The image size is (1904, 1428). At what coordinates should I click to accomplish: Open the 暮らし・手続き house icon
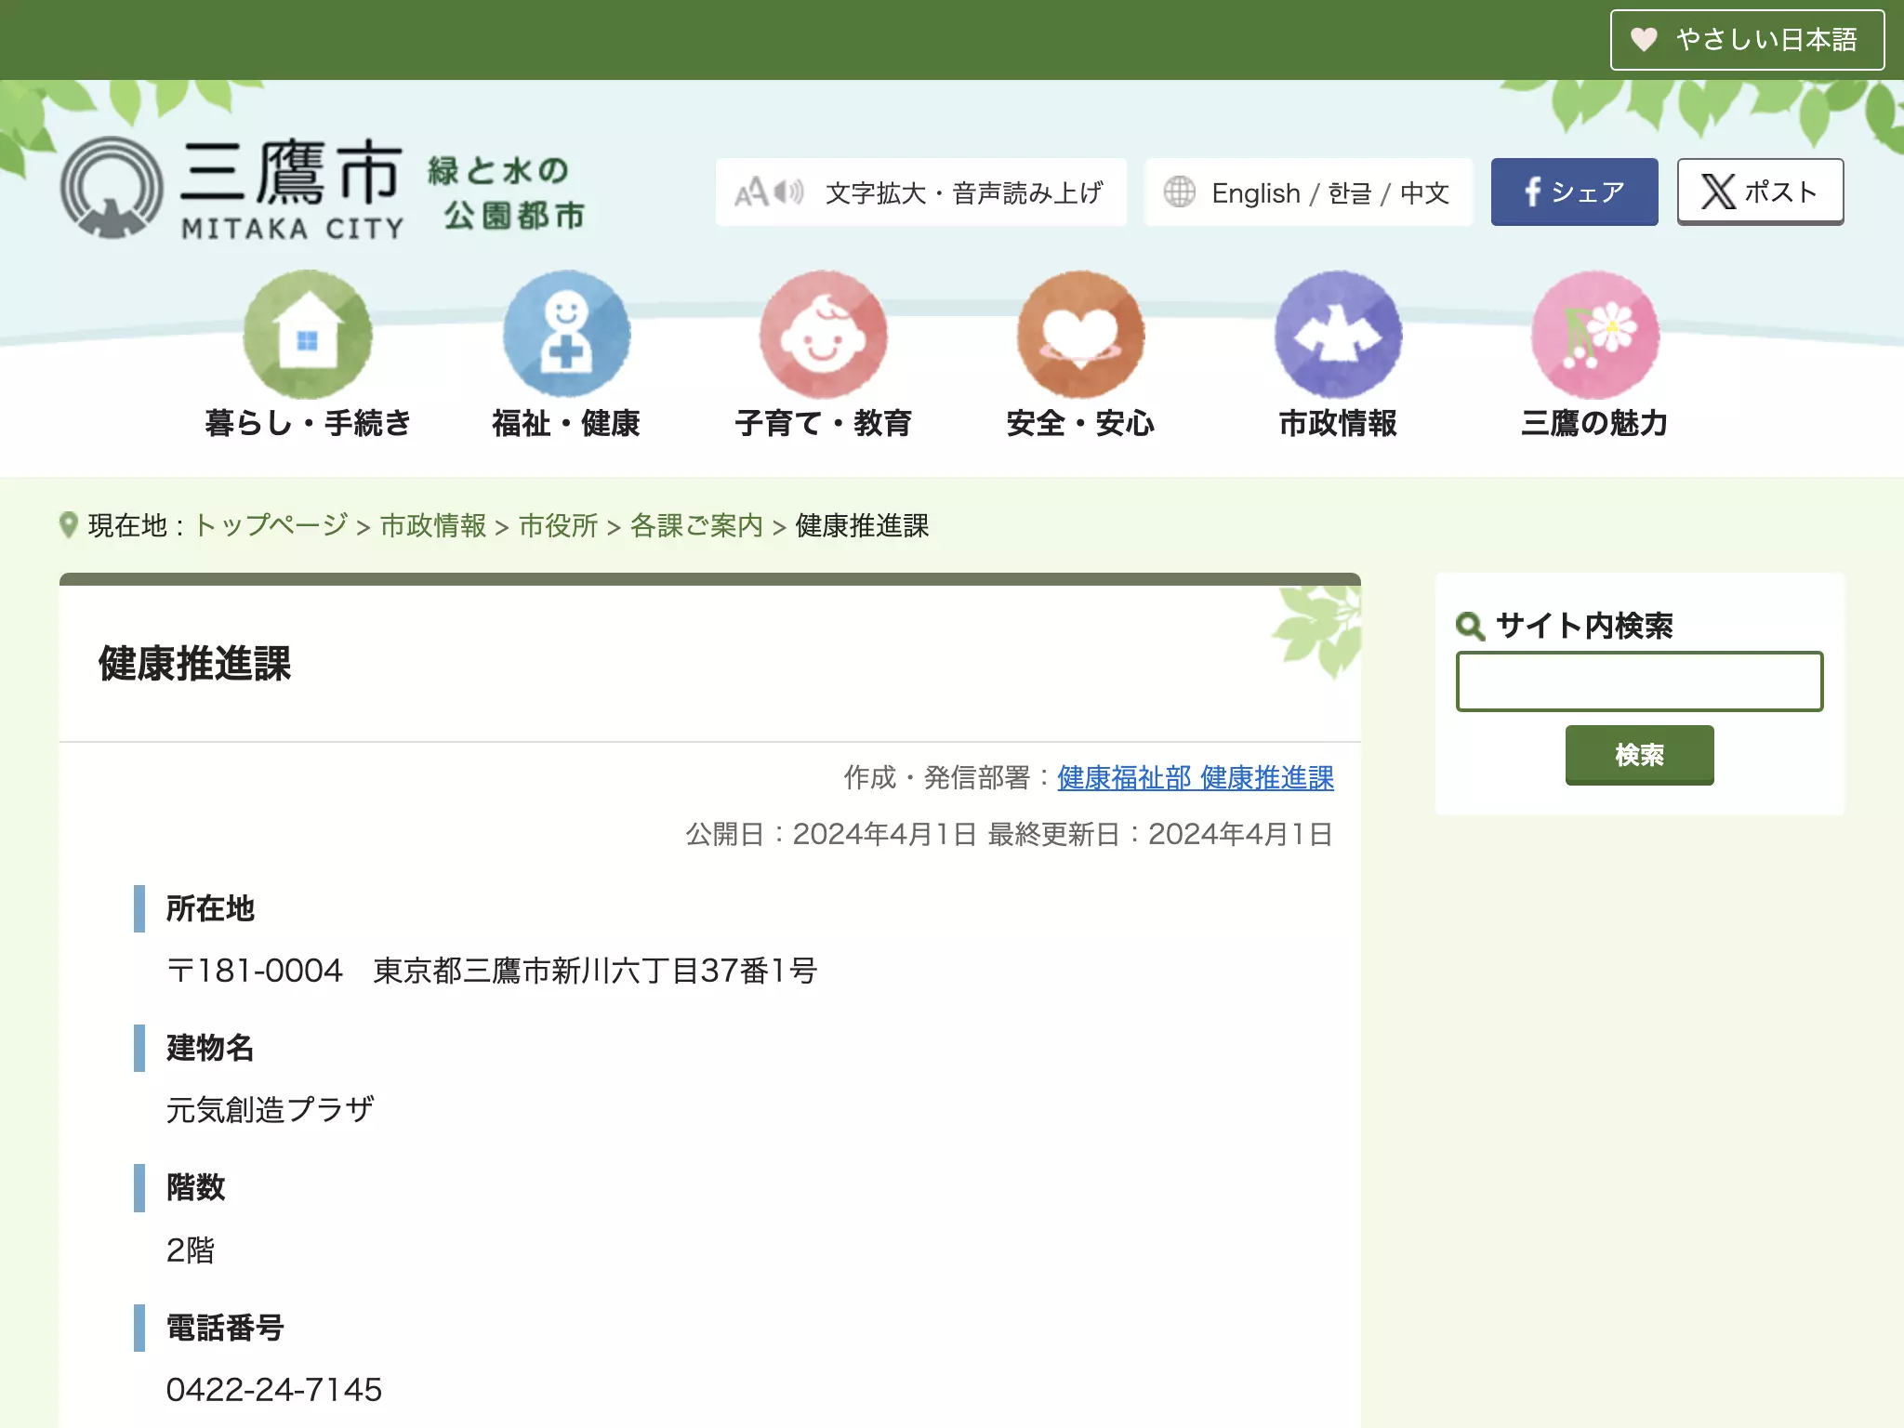click(x=308, y=335)
